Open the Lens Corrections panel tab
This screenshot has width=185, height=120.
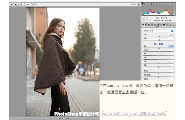(158, 24)
